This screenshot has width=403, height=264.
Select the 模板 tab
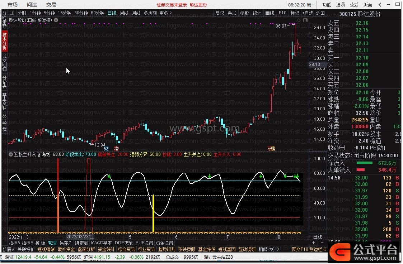[x=40, y=243]
